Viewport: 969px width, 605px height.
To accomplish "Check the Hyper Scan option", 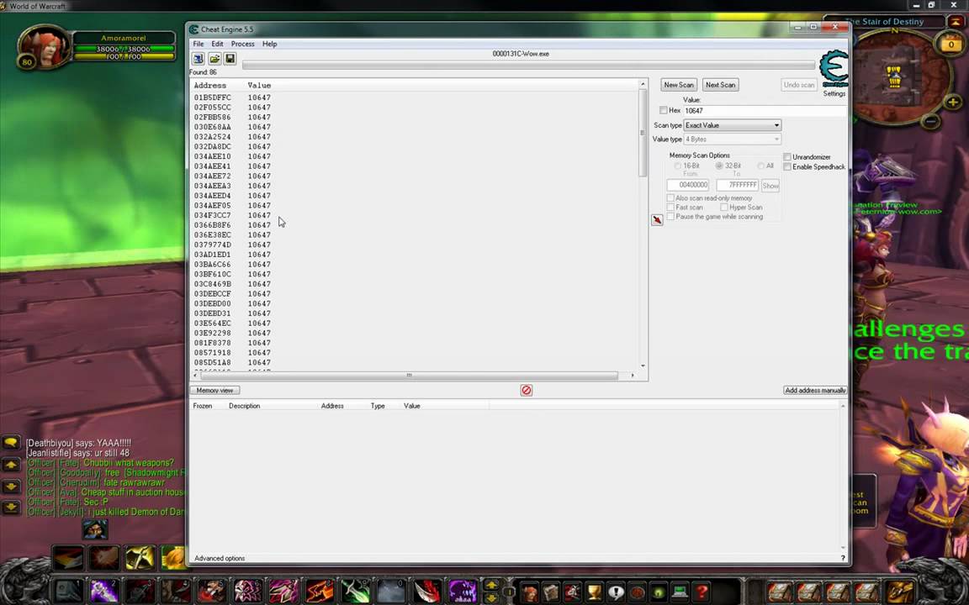I will click(724, 208).
